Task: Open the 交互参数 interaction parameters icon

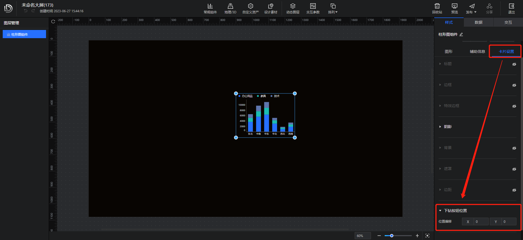Action: [x=313, y=6]
